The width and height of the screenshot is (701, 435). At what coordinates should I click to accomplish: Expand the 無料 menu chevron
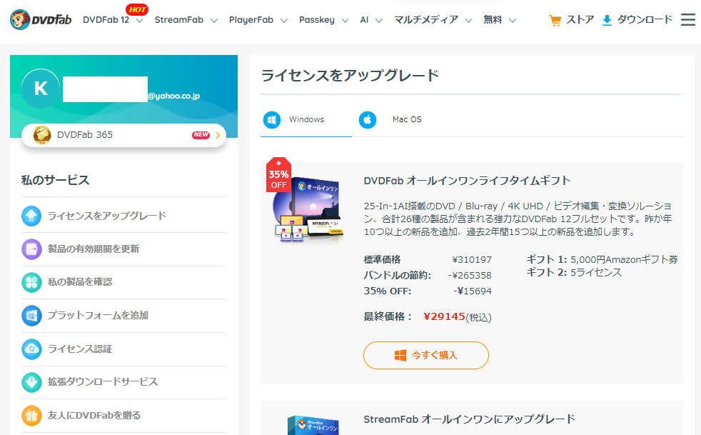[x=513, y=21]
